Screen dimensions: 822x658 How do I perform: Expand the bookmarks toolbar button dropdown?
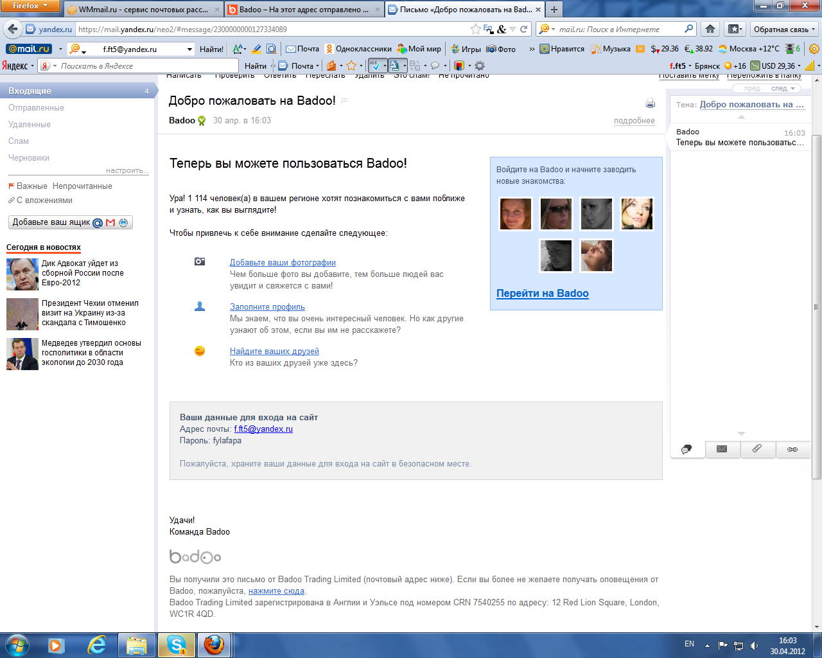click(735, 29)
